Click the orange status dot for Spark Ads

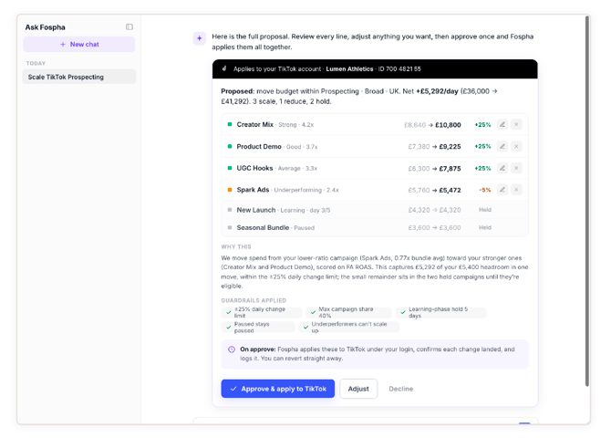point(230,190)
